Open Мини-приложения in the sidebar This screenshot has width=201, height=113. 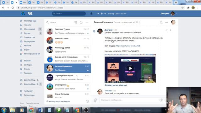click(x=32, y=54)
